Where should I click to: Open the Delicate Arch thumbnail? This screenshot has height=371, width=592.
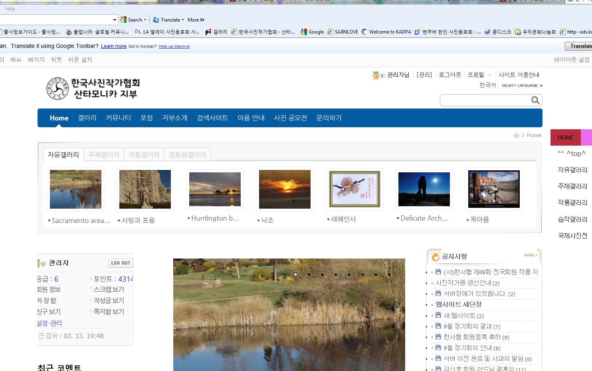coord(424,189)
